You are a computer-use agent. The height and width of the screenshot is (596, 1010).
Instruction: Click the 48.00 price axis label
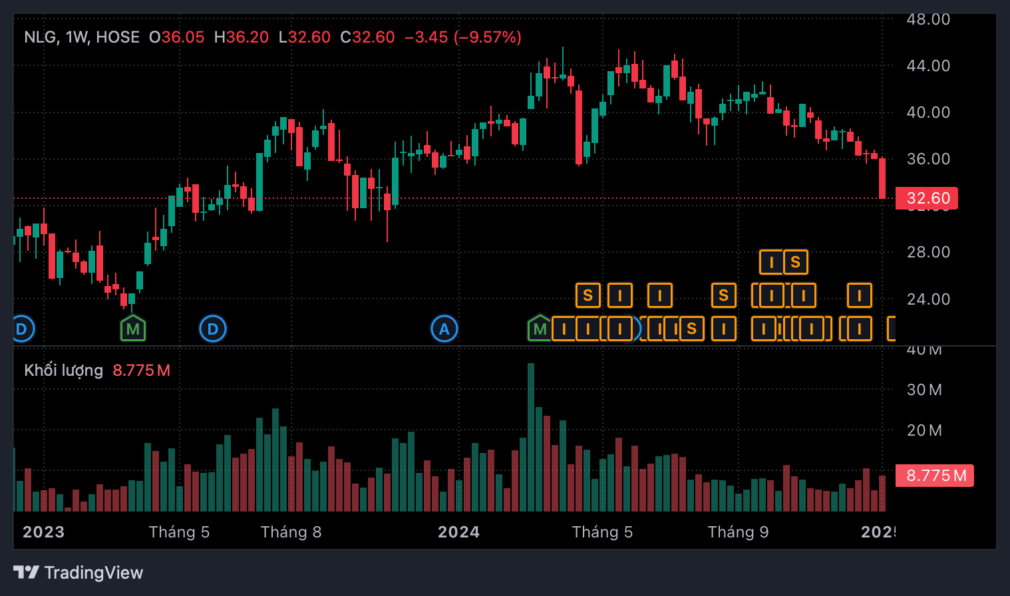tap(928, 19)
